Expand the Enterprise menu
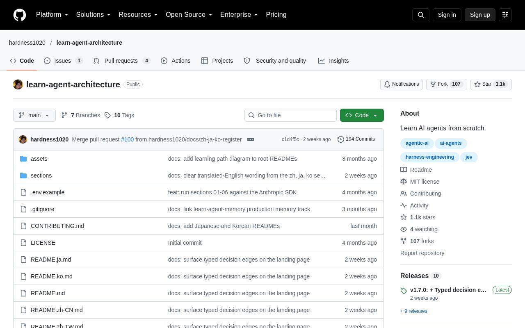The image size is (525, 328). tap(239, 15)
